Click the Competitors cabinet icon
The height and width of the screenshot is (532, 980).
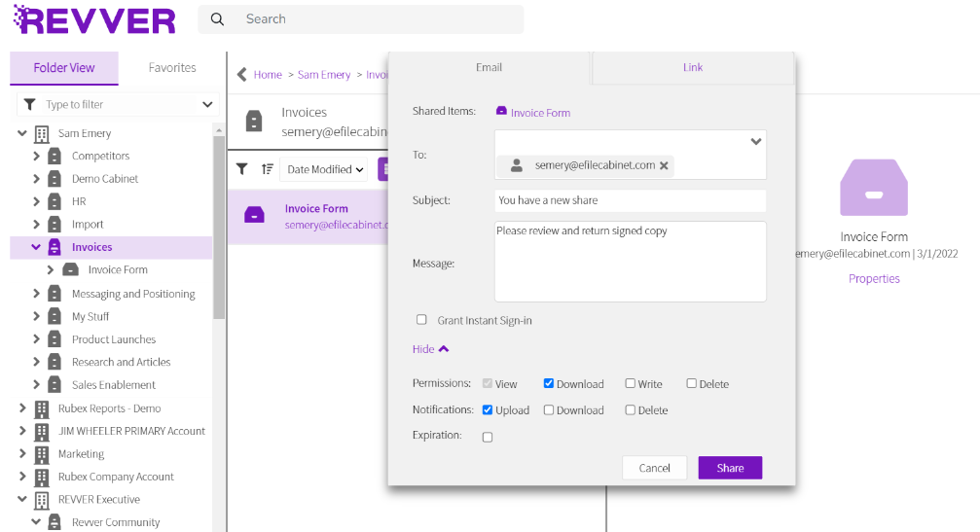click(x=55, y=157)
